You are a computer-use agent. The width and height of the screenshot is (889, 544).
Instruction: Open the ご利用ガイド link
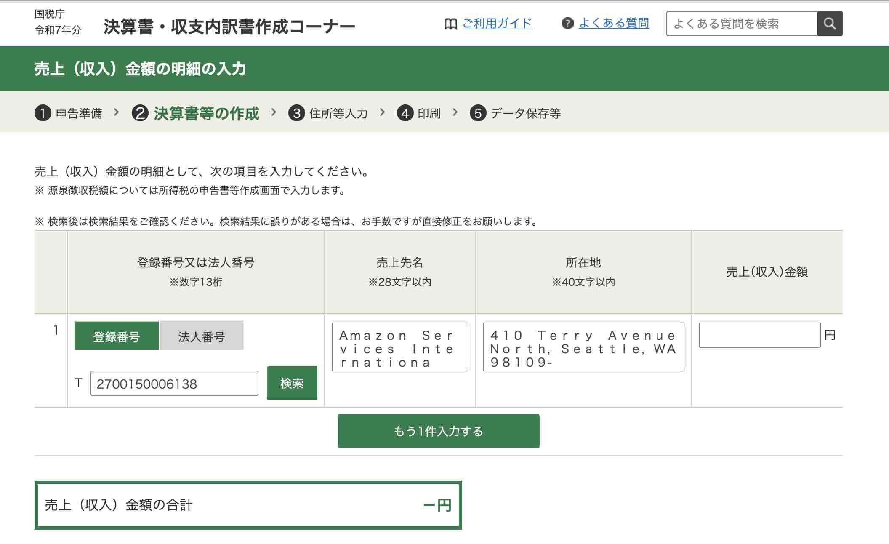497,24
